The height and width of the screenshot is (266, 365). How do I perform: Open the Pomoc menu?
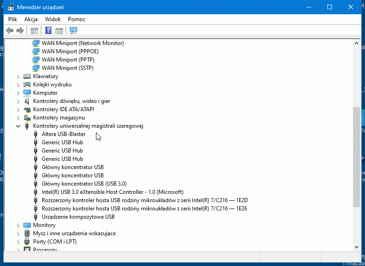point(77,19)
